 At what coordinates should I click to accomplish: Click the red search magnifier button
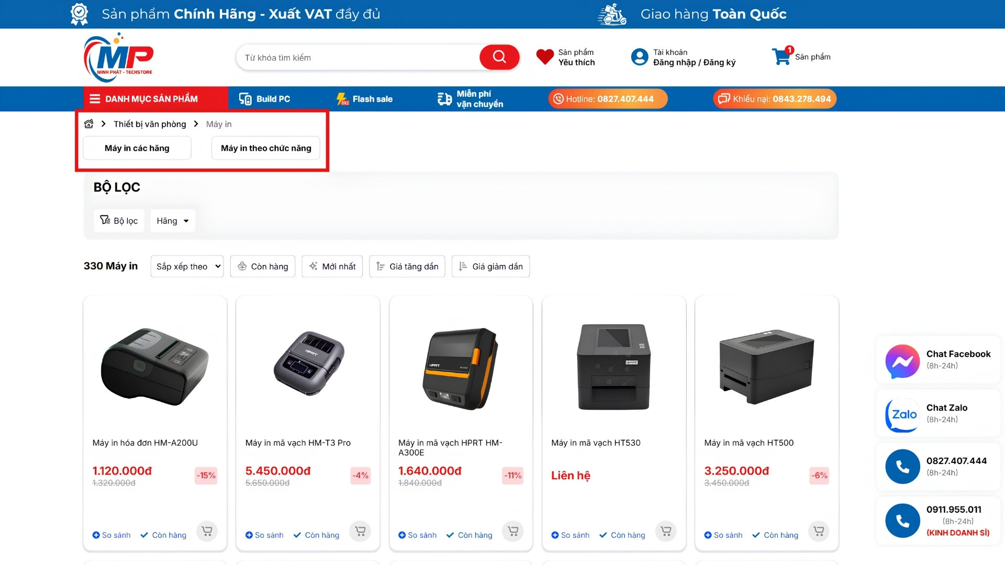tap(499, 57)
